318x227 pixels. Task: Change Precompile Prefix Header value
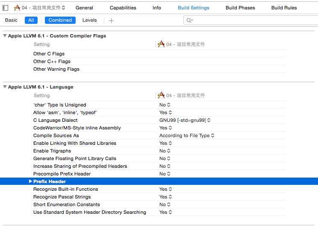165,174
